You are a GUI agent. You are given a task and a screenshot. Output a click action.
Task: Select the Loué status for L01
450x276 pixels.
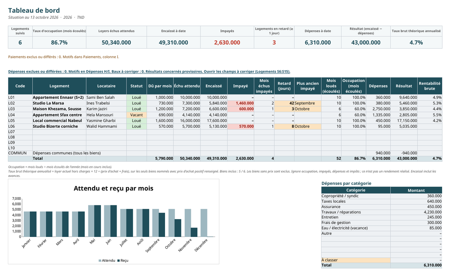point(136,97)
